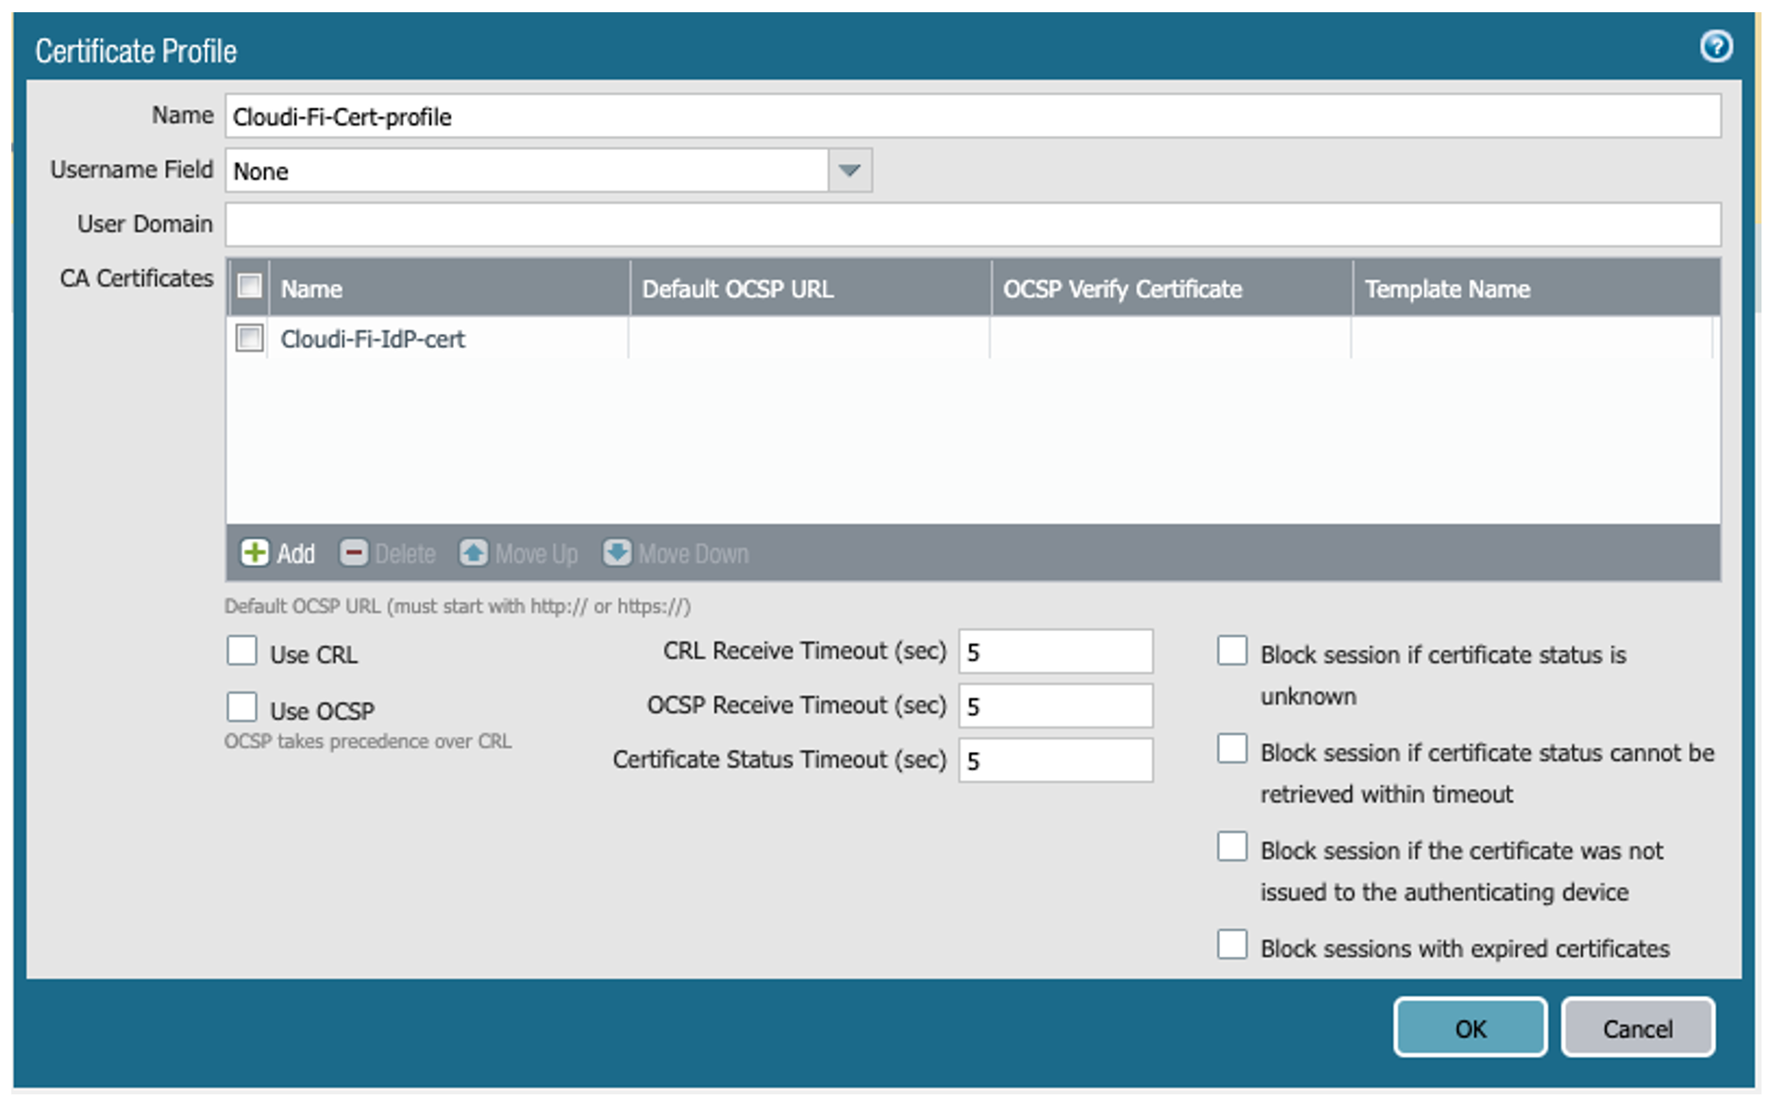This screenshot has width=1770, height=1100.
Task: Click the Cancel button
Action: tap(1637, 1027)
